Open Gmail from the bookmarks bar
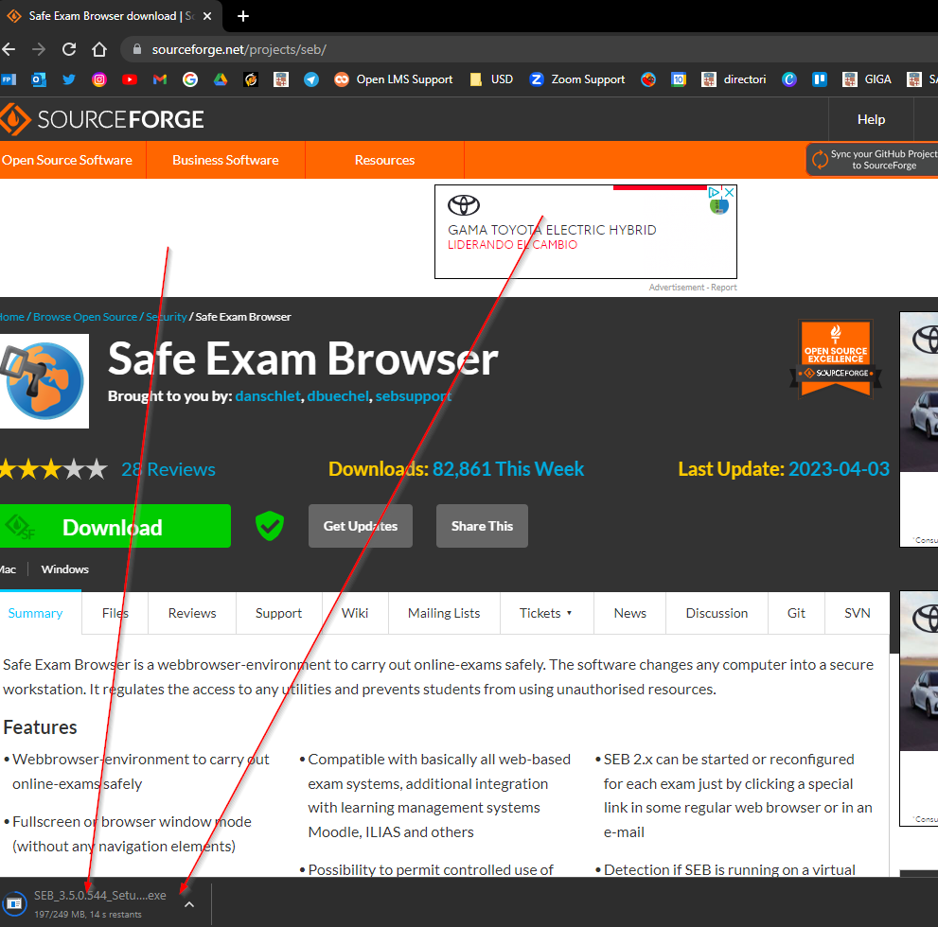Viewport: 938px width, 927px height. (x=159, y=79)
